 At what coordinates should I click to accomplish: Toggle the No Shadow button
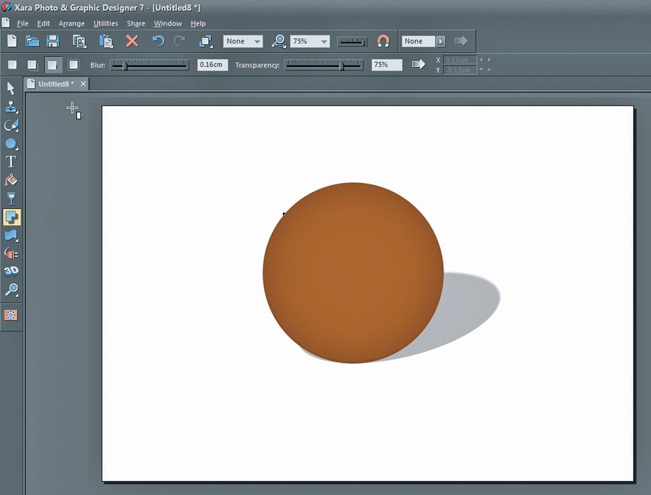point(12,64)
